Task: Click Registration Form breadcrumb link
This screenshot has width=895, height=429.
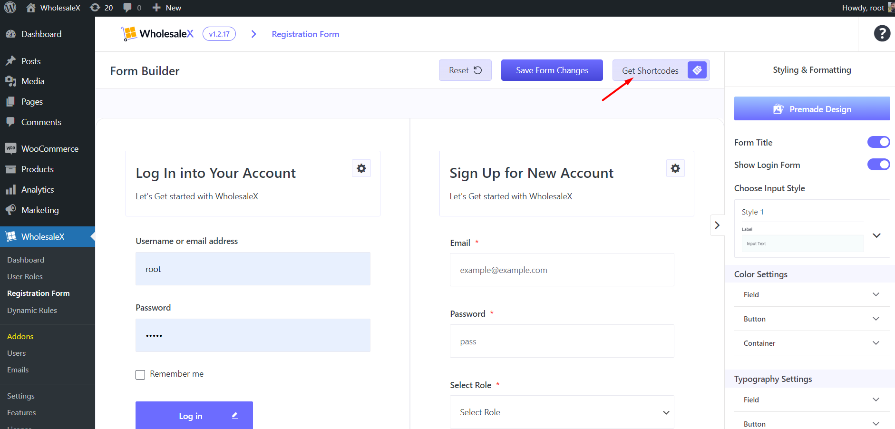Action: pyautogui.click(x=305, y=34)
